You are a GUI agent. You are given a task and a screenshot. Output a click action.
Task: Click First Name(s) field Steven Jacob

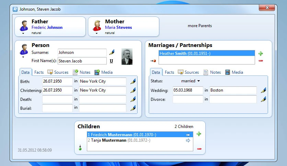coord(82,61)
